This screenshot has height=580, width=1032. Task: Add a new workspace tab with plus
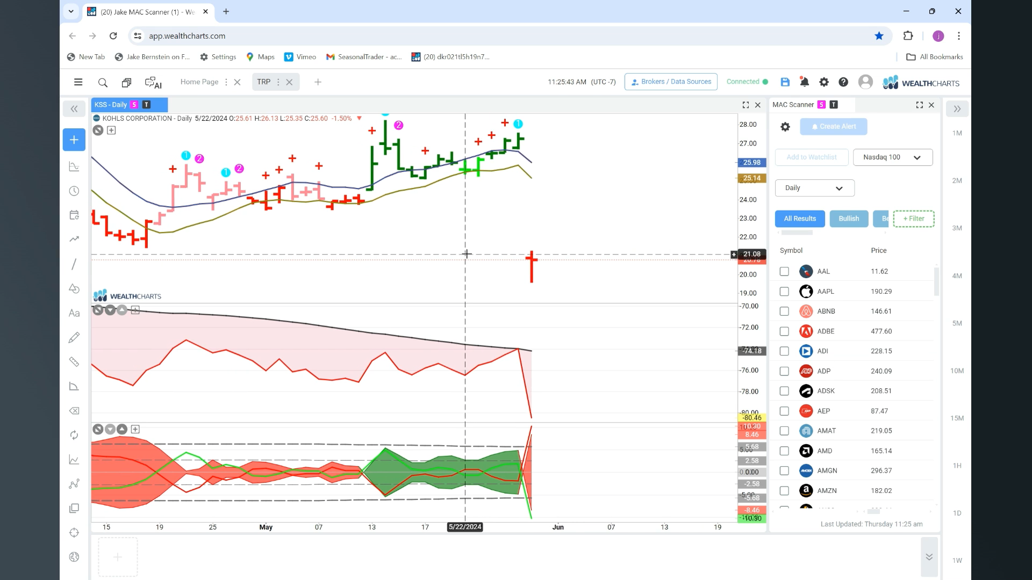pos(318,82)
